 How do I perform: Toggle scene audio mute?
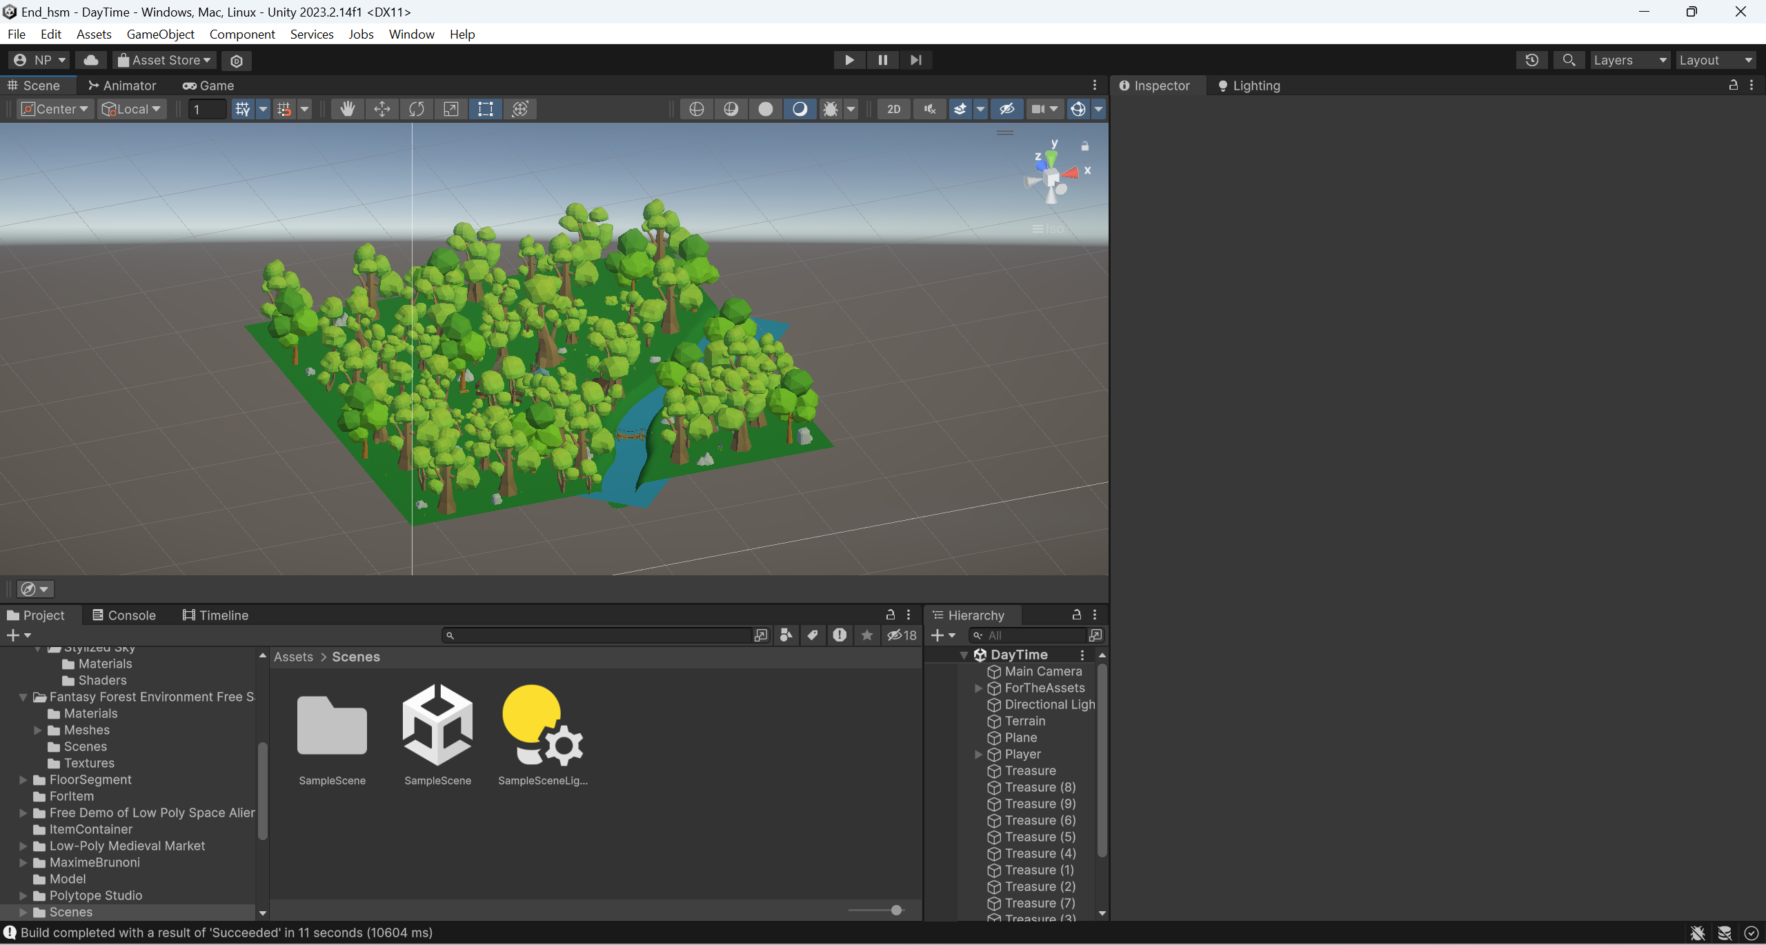(x=929, y=109)
